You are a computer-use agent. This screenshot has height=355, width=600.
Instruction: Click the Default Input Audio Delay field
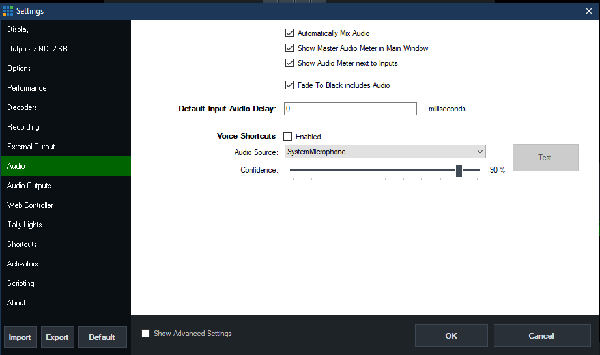(350, 109)
